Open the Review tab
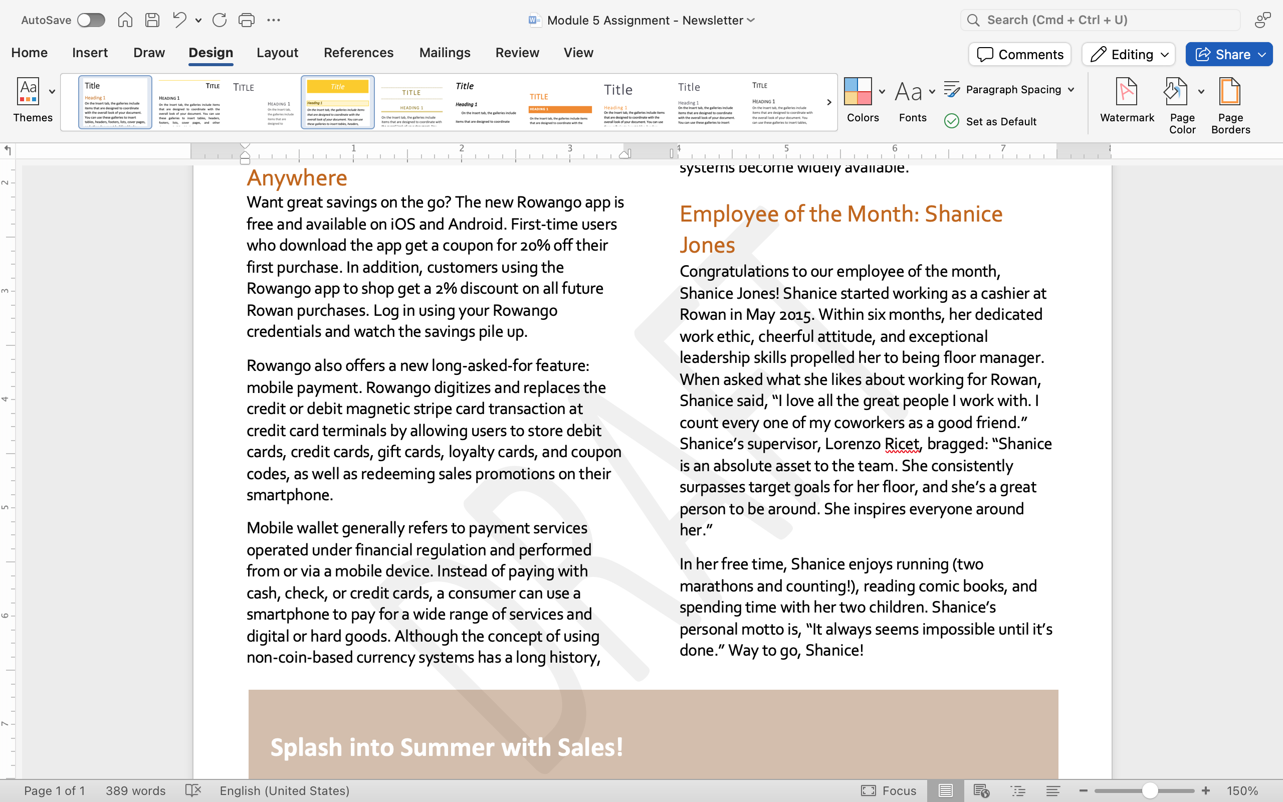The image size is (1283, 802). [x=517, y=53]
